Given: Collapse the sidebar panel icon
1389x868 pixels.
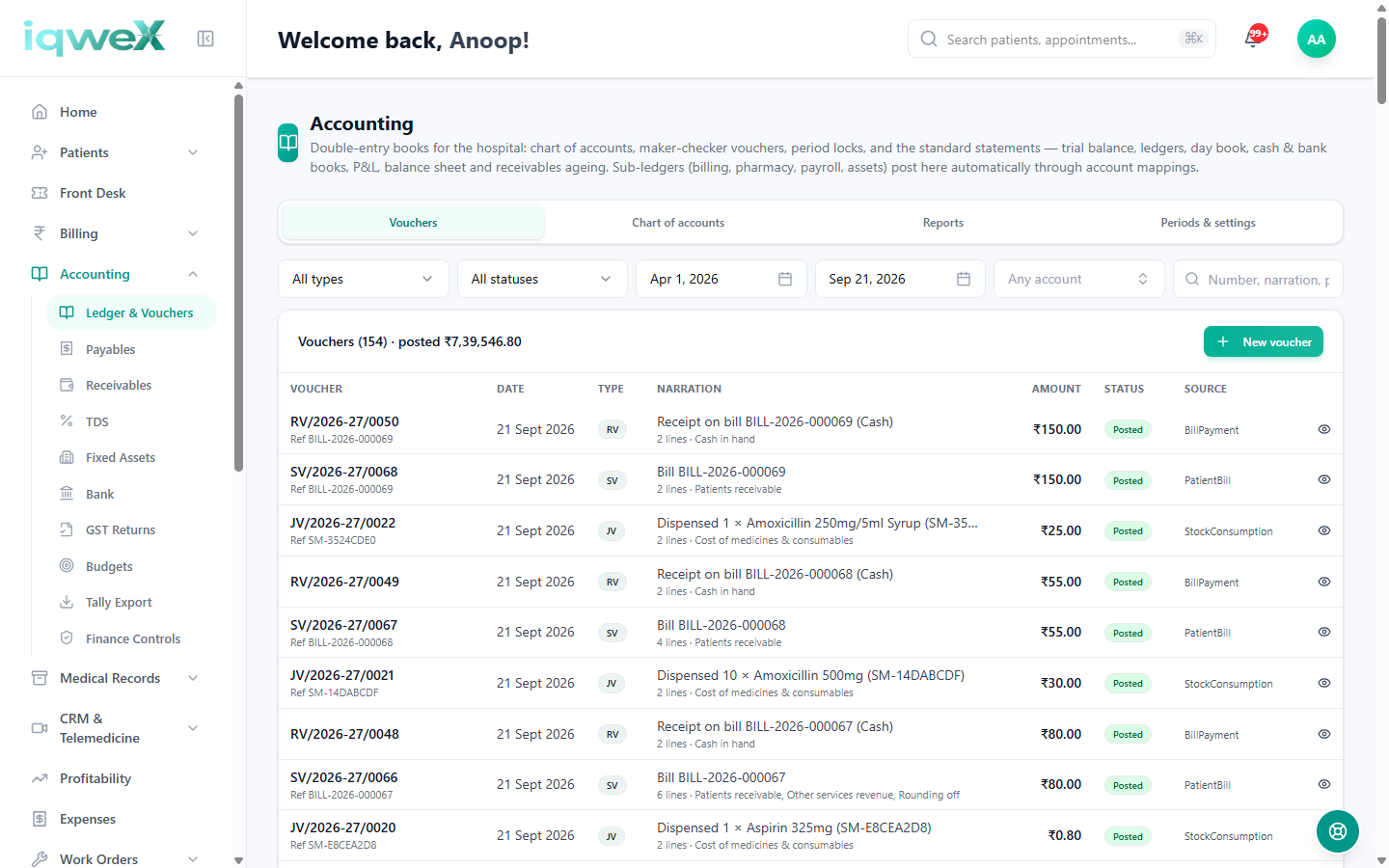Looking at the screenshot, I should coord(205,39).
